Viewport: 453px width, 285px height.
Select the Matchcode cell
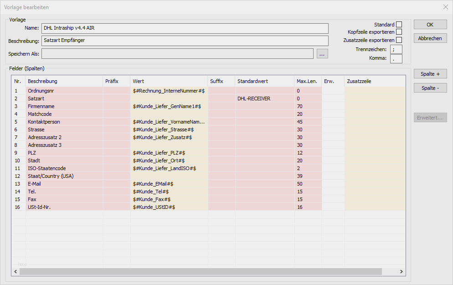(64, 114)
